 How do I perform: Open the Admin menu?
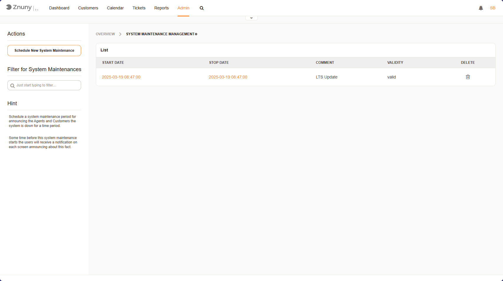(x=183, y=8)
